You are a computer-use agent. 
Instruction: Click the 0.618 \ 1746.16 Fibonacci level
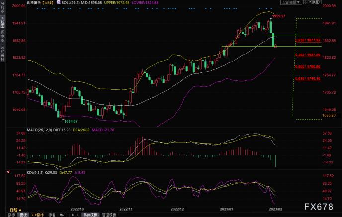pos(308,79)
